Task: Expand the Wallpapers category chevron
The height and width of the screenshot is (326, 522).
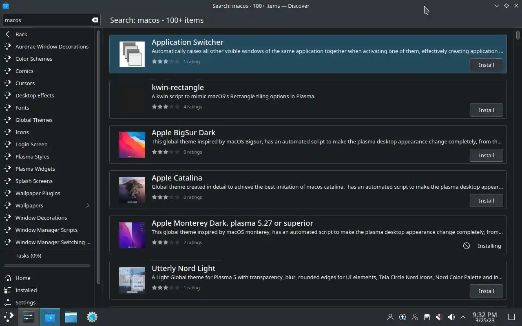Action: [88, 205]
